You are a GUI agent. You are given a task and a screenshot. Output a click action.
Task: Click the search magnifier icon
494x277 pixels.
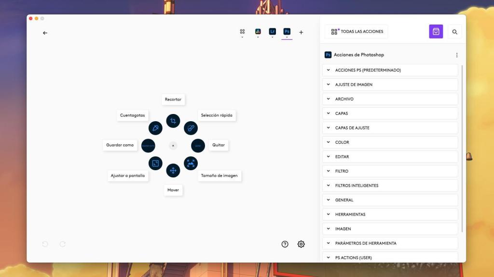(454, 32)
